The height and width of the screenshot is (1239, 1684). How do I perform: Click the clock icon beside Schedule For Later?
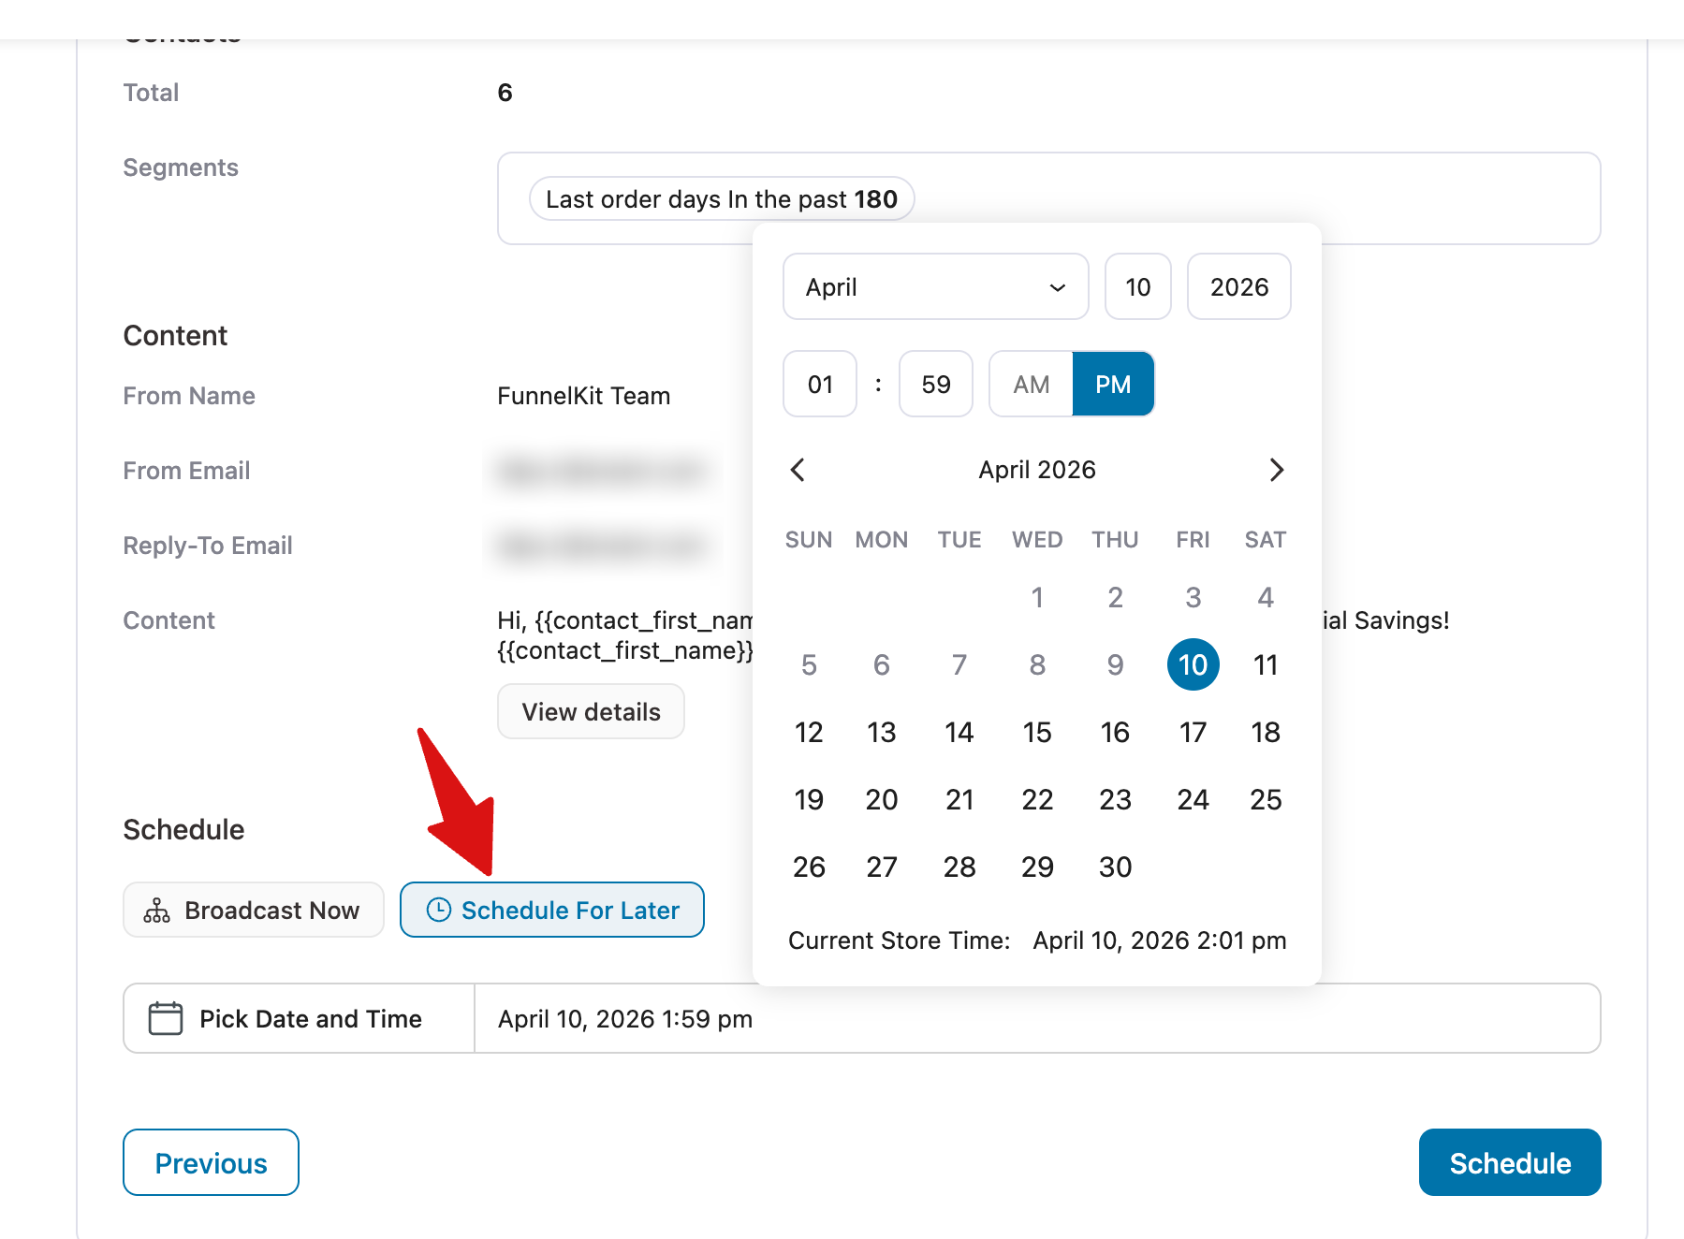click(440, 909)
